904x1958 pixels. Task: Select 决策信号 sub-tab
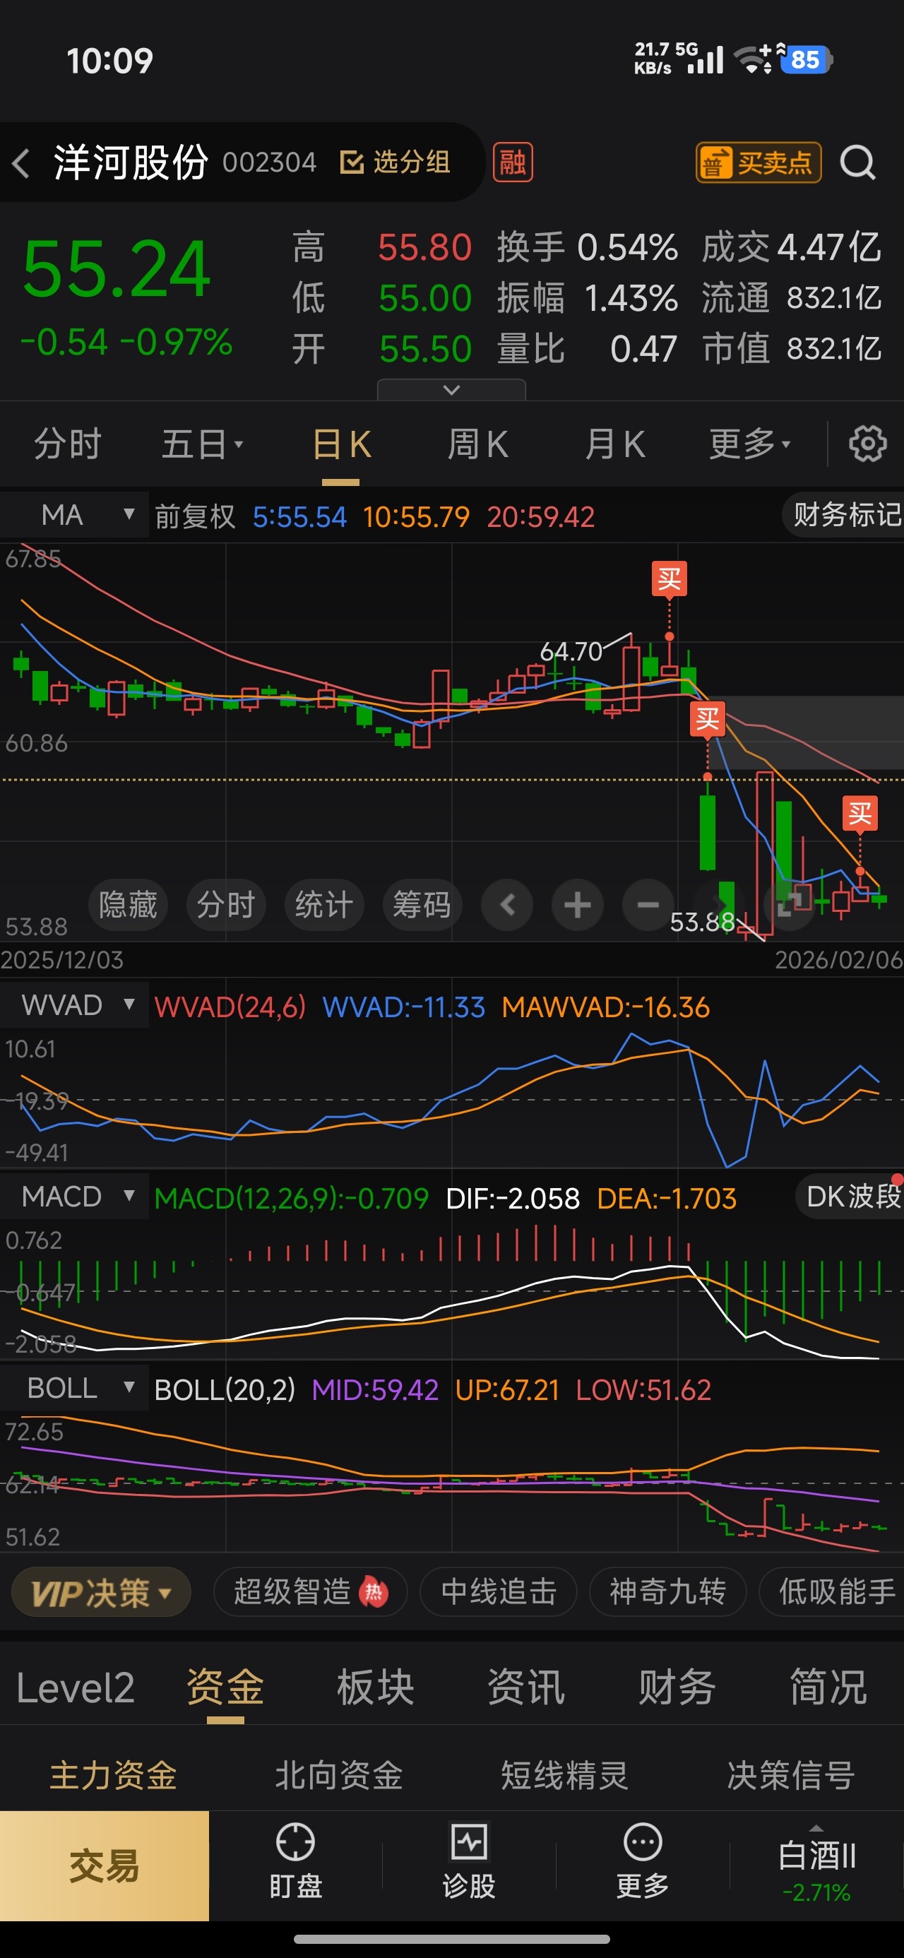(x=791, y=1776)
